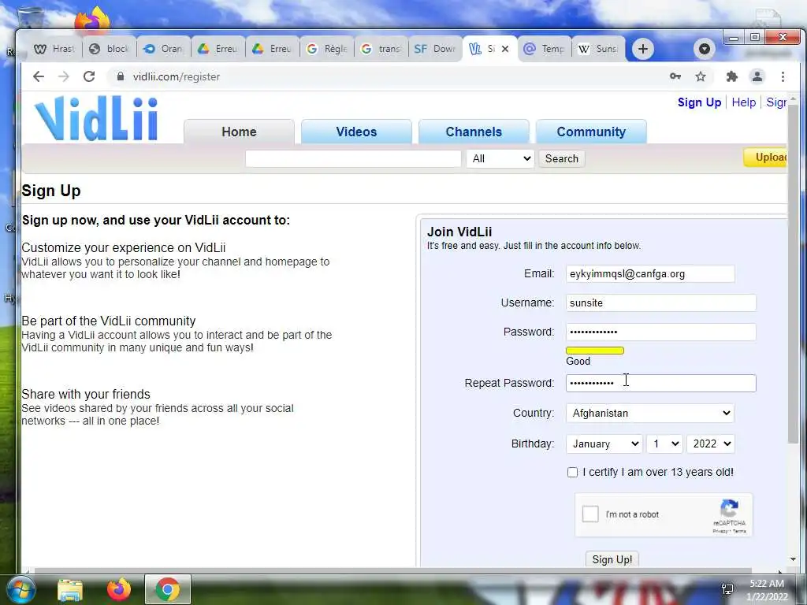
Task: Click the address bar URL vidlii.com/register
Action: (176, 76)
